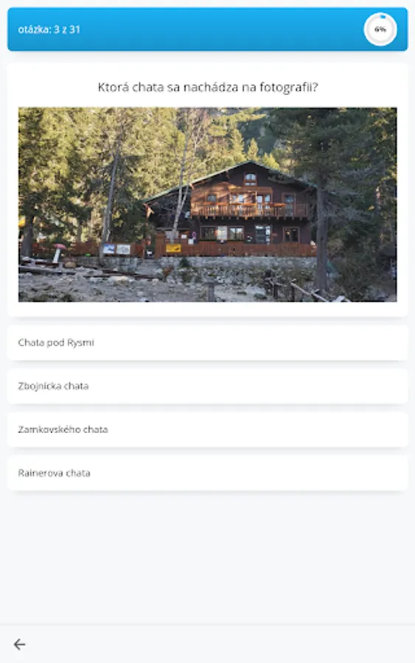Tap the red mushroom statue in the photo
This screenshot has width=415, height=663.
point(58,252)
